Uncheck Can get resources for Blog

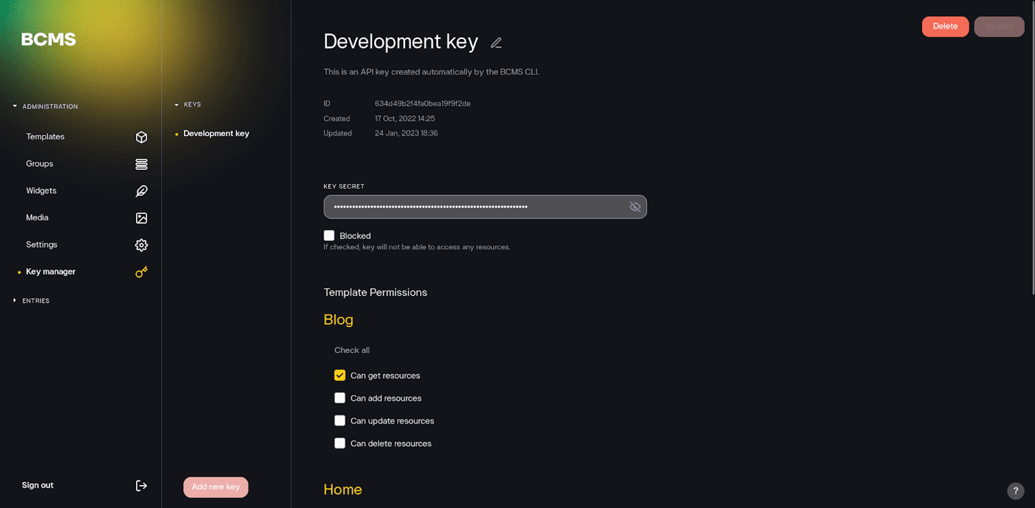340,375
